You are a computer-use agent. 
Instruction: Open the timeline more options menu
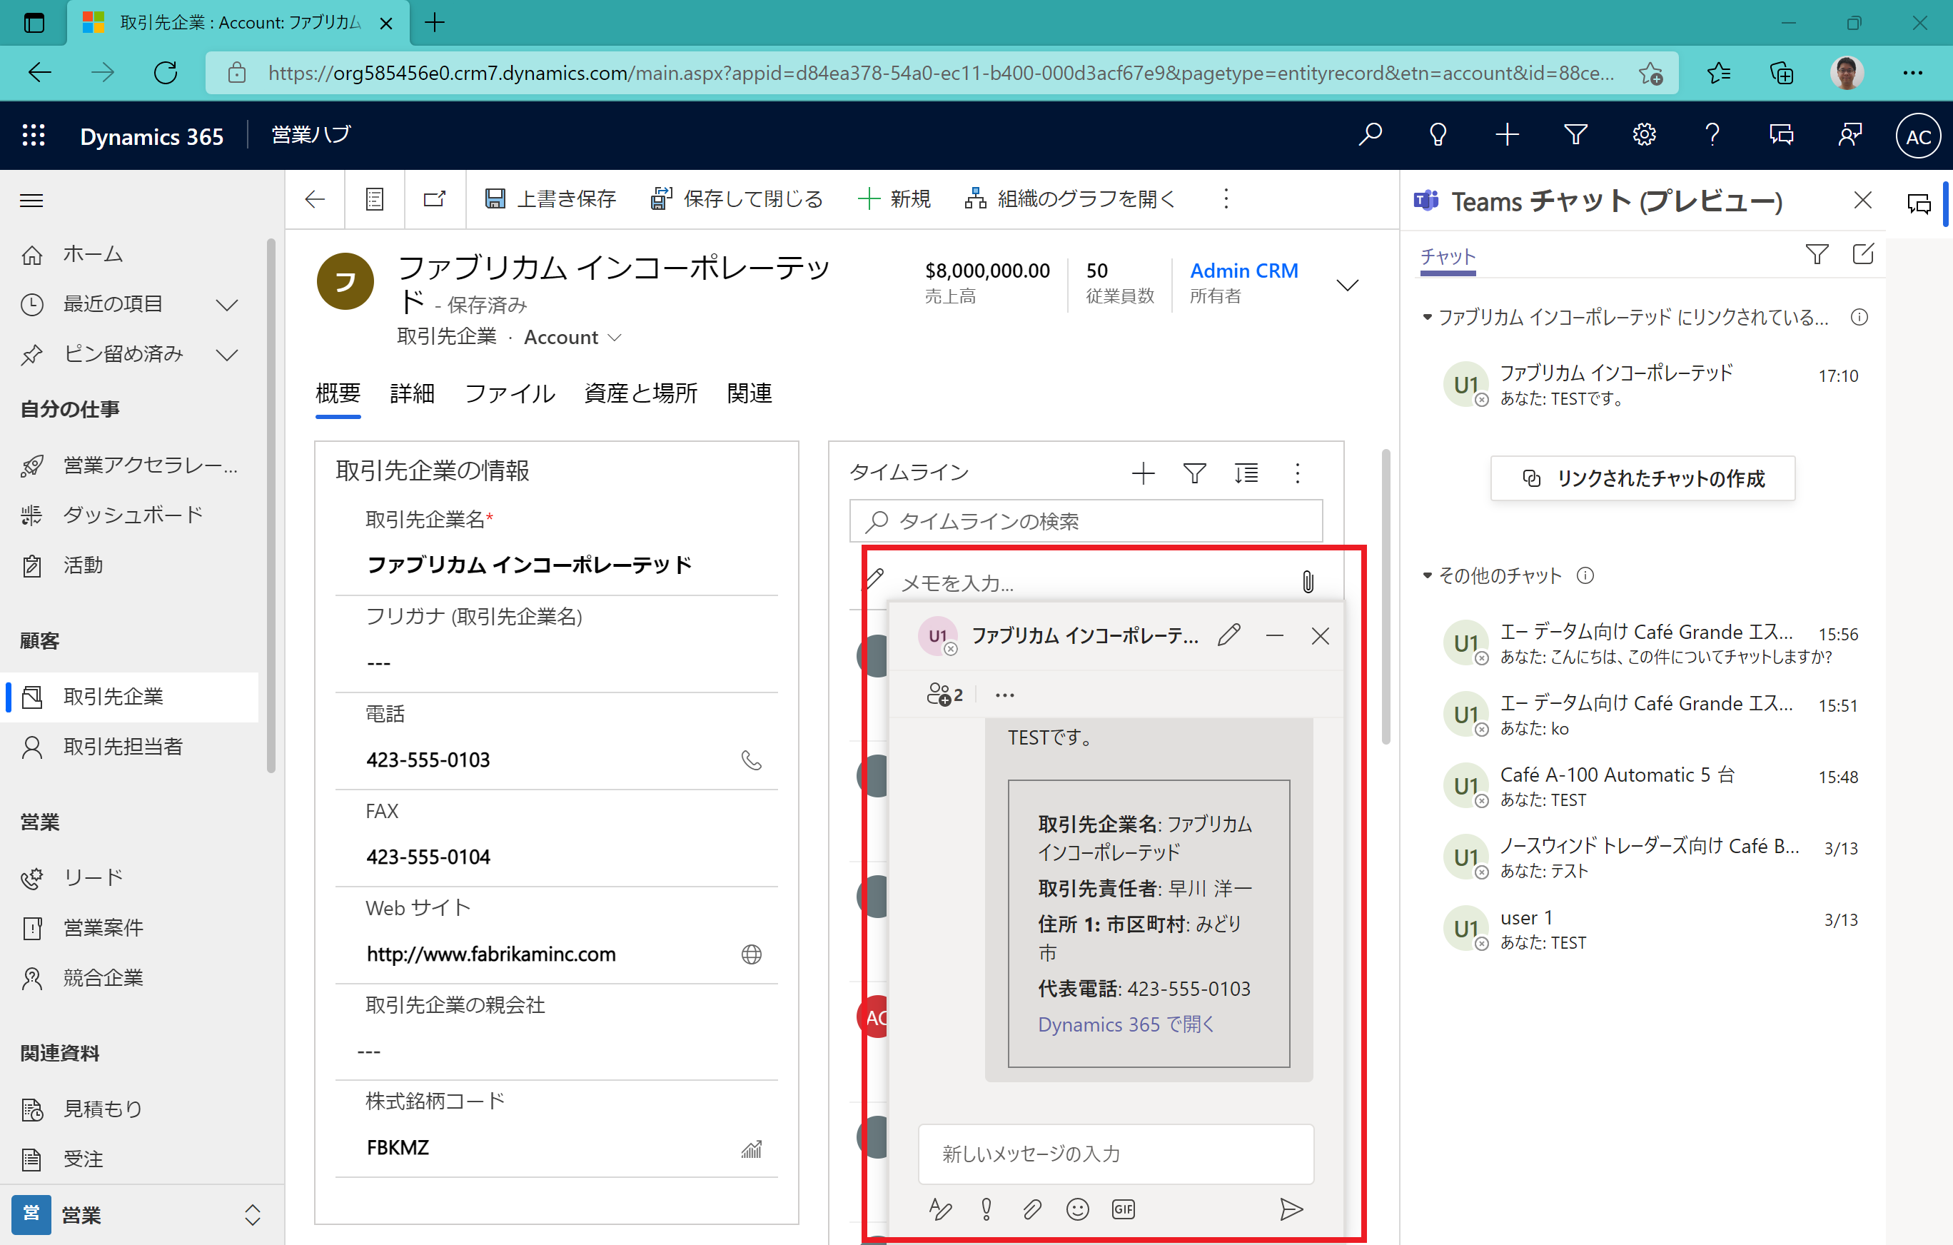1297,474
